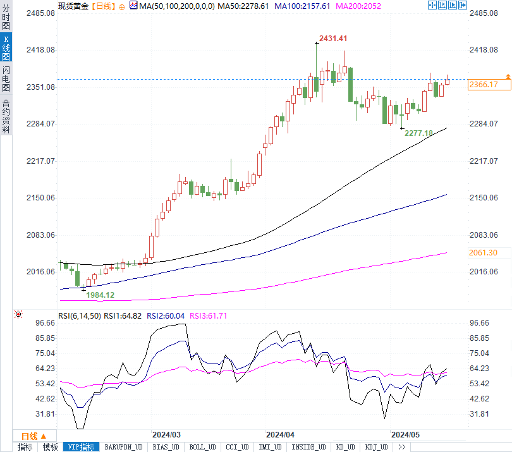Apply the KD_UD indicator

(346, 447)
